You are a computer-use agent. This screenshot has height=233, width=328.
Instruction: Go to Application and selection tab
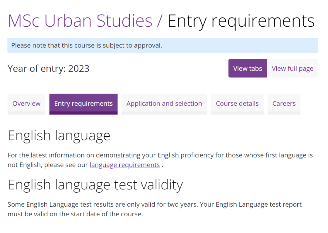[164, 104]
